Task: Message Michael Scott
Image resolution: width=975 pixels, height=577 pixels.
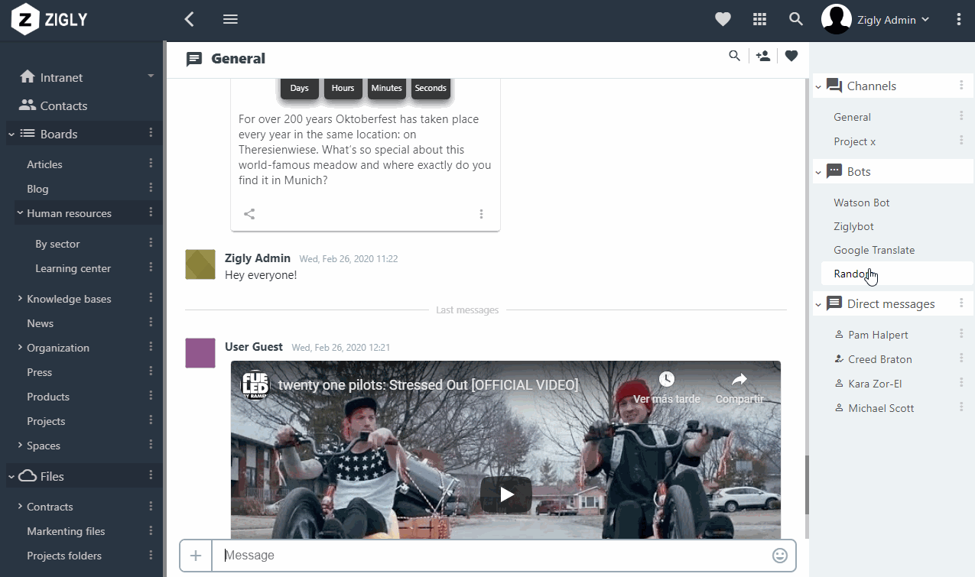Action: 881,408
